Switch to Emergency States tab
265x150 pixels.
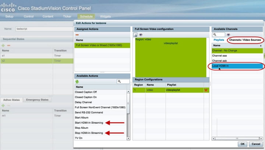[37, 100]
